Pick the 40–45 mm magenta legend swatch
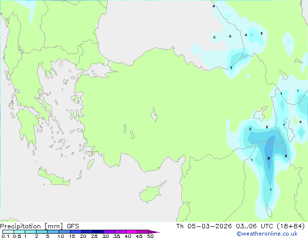 coord(132,232)
